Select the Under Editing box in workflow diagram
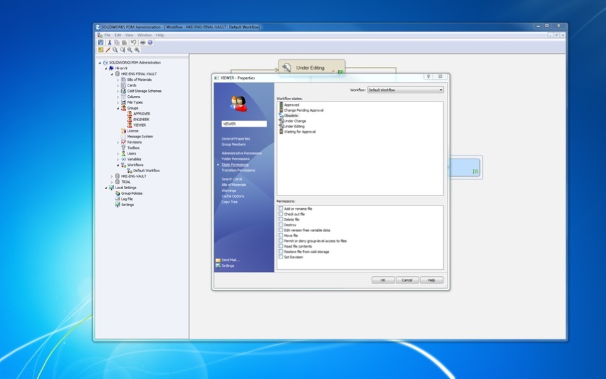Screen dimensions: 606x379 click(311, 67)
